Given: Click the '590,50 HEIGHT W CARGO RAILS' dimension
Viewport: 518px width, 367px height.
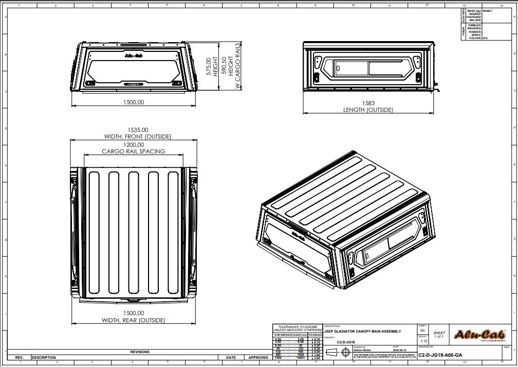Looking at the screenshot, I should click(231, 66).
